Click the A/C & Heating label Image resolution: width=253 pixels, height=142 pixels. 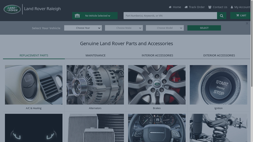coord(34,108)
